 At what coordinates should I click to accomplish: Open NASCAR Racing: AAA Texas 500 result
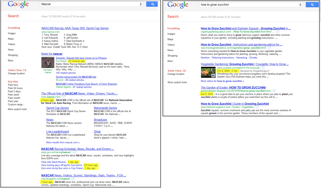[75, 28]
